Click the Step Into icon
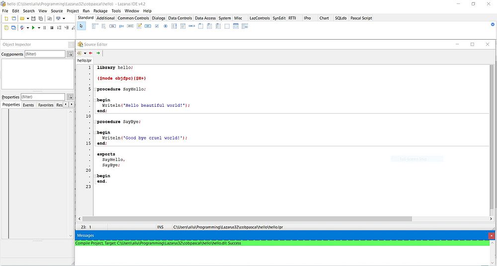The image size is (497, 266). [67, 28]
